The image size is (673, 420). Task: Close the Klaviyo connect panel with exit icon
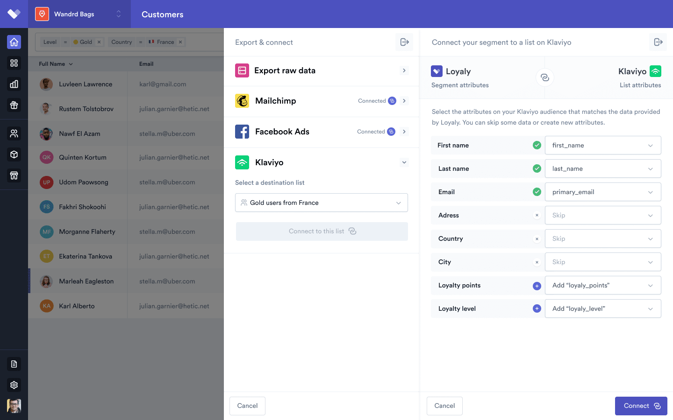tap(658, 42)
